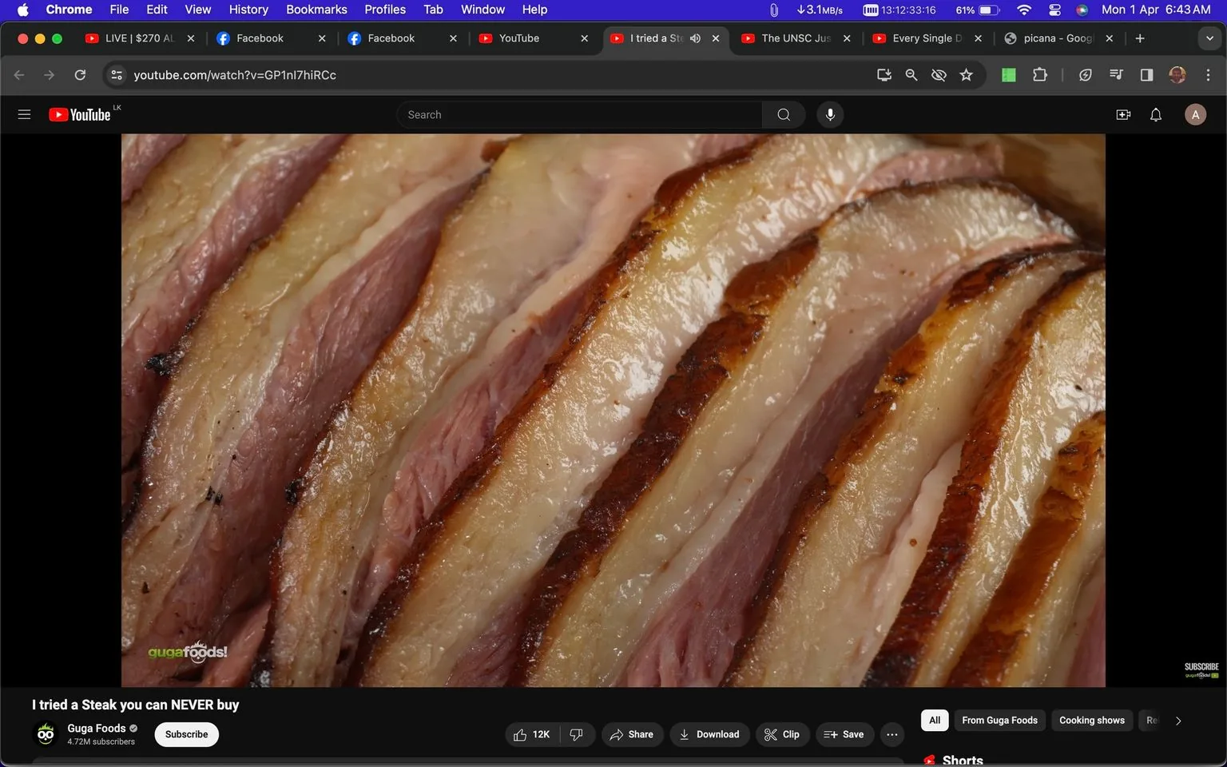Open the YouTube guide hamburger menu
1227x767 pixels.
pos(24,114)
